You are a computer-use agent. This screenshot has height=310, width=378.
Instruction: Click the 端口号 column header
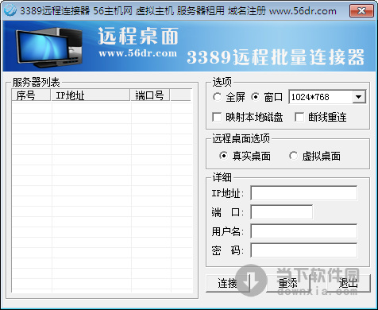pos(150,95)
